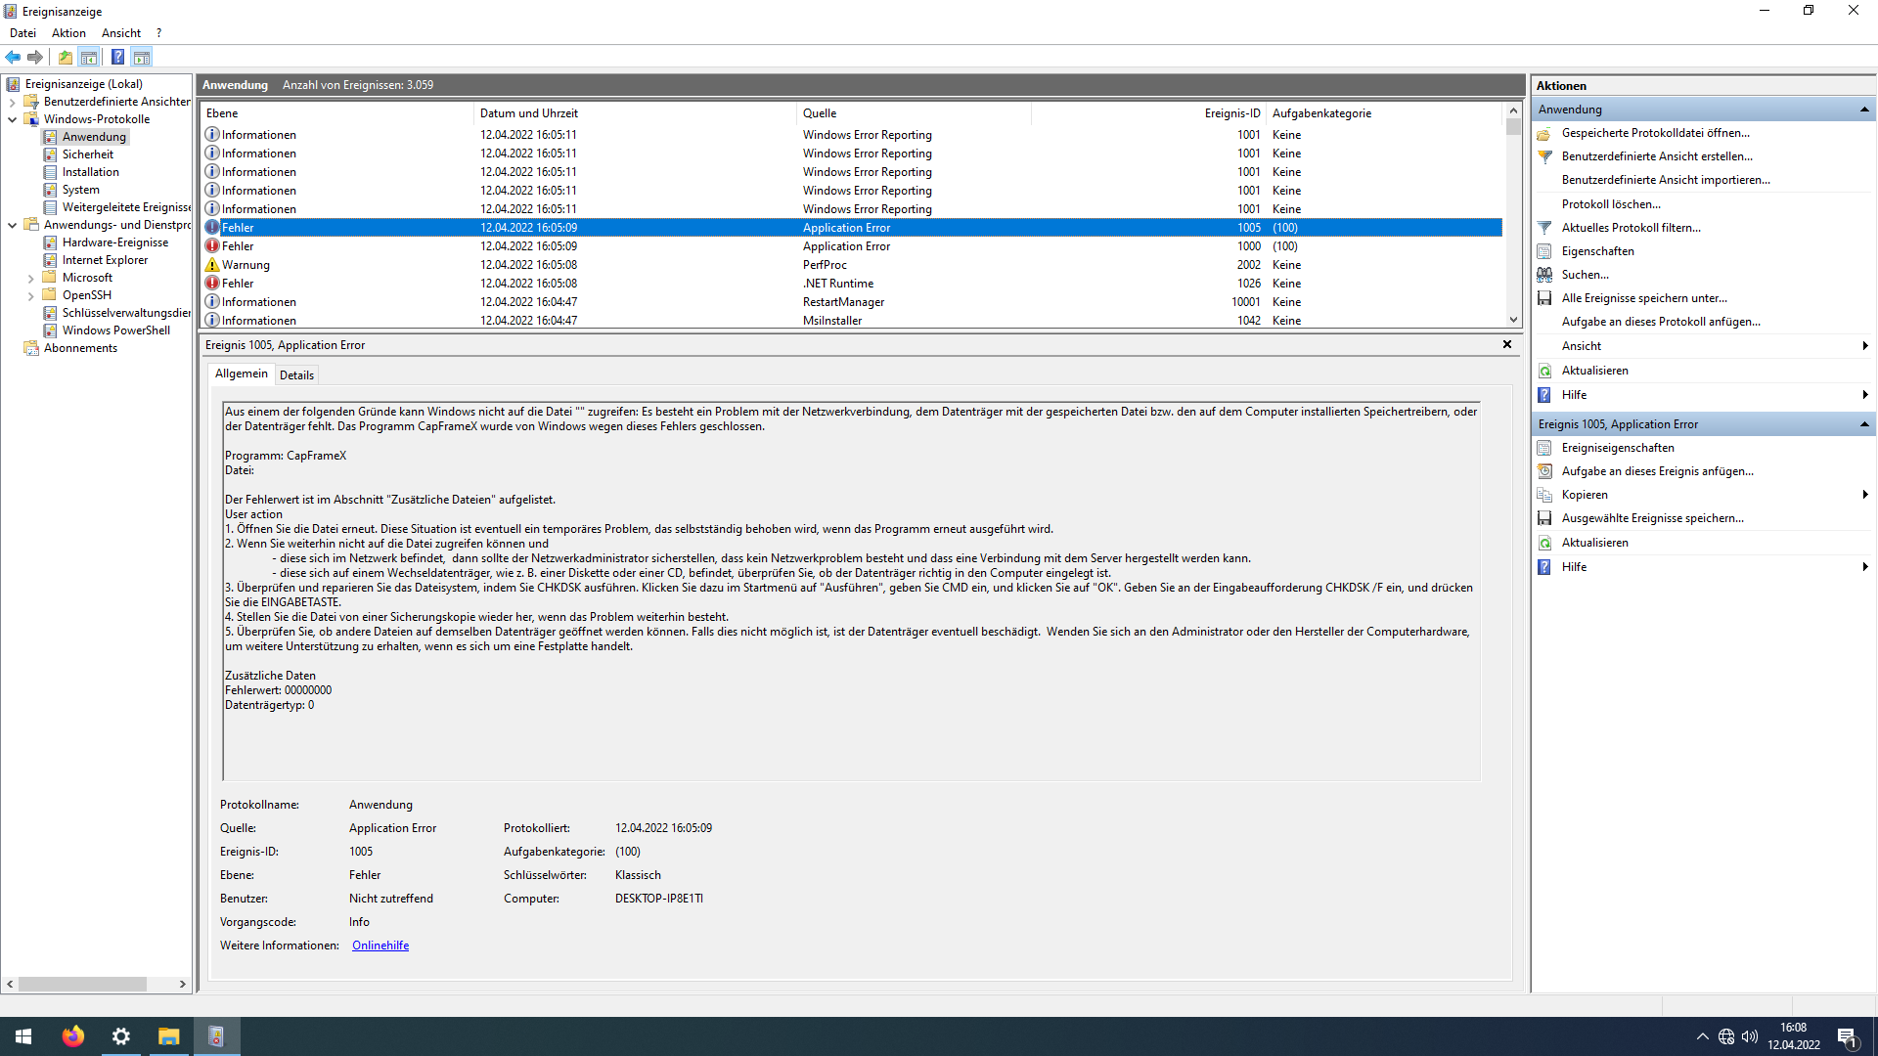Click the save icon for all events
This screenshot has height=1056, width=1878.
[x=1544, y=298]
